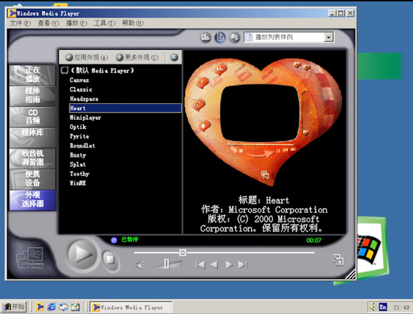Click the Windows Media Player taskbar button

[x=131, y=307]
